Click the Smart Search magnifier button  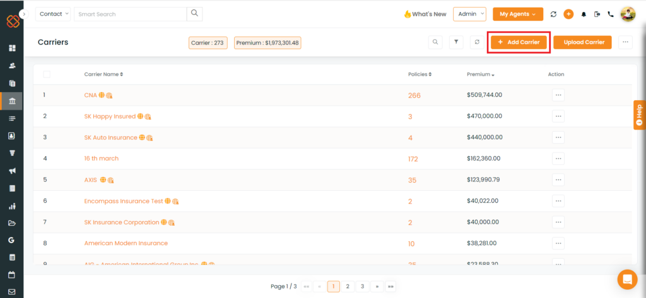194,14
